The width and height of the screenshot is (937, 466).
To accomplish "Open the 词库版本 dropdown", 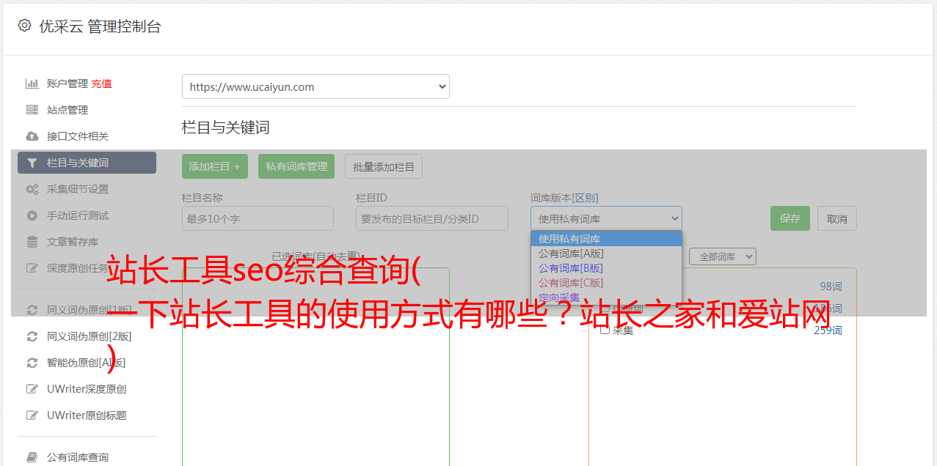I will pyautogui.click(x=606, y=218).
